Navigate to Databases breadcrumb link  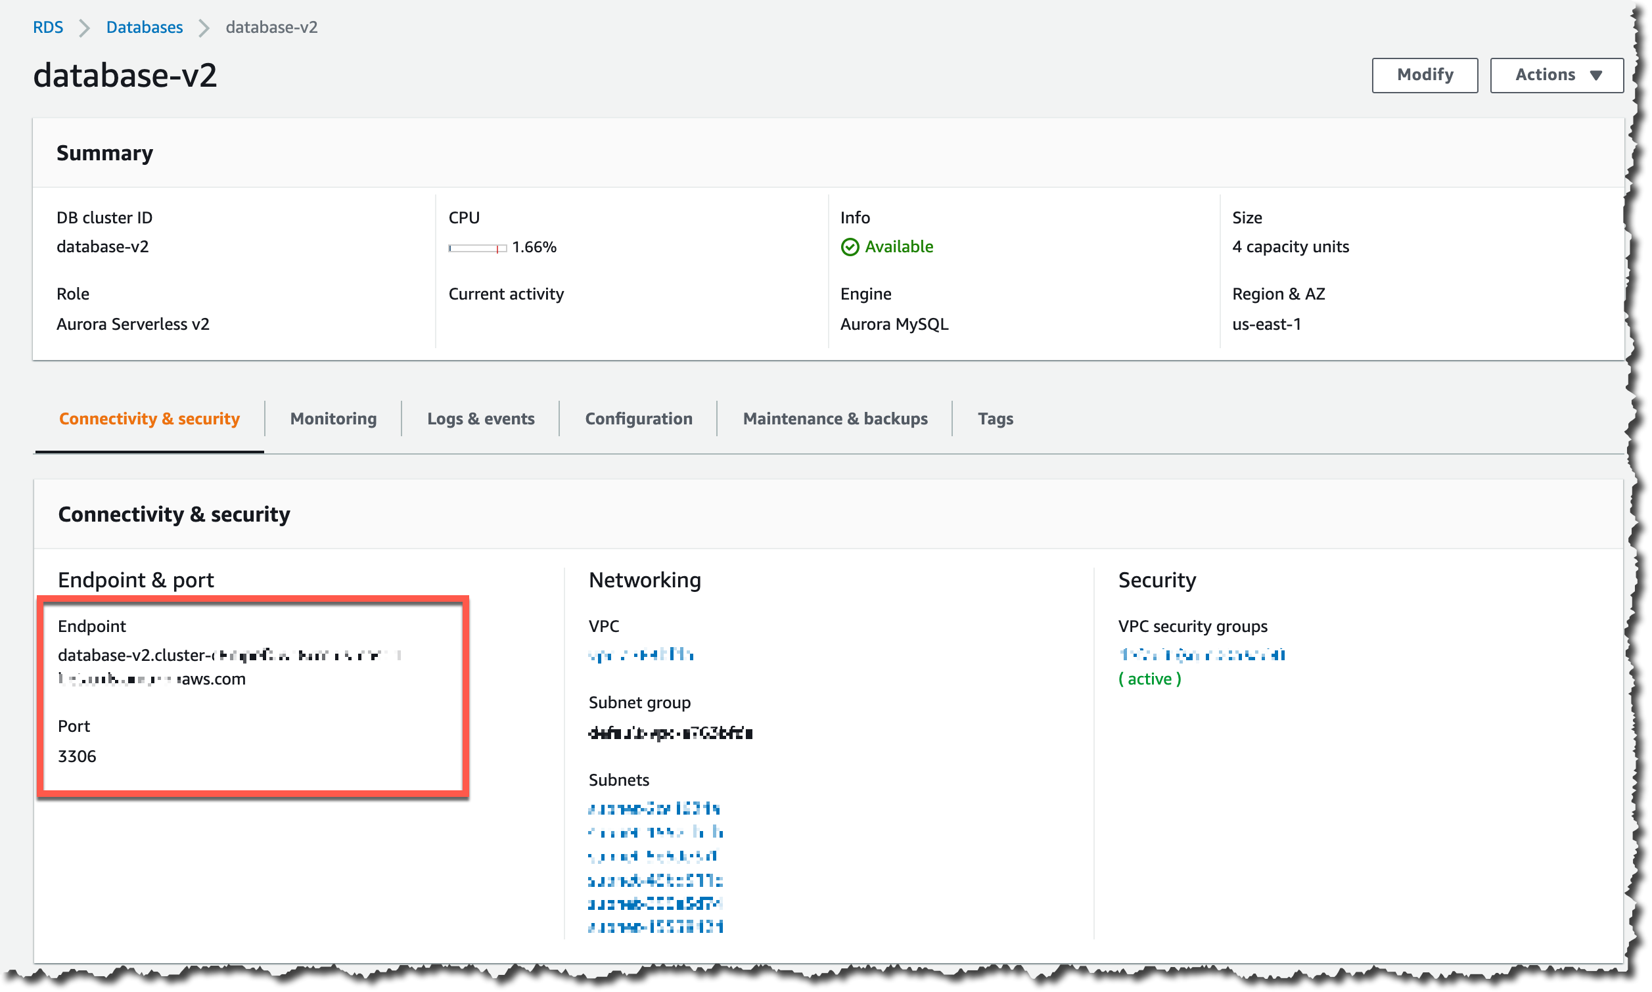point(145,28)
